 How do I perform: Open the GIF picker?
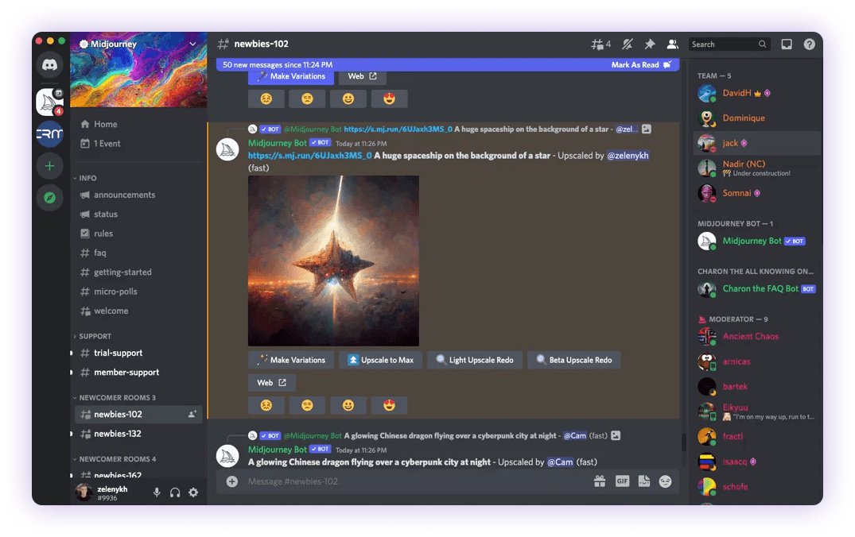point(622,481)
